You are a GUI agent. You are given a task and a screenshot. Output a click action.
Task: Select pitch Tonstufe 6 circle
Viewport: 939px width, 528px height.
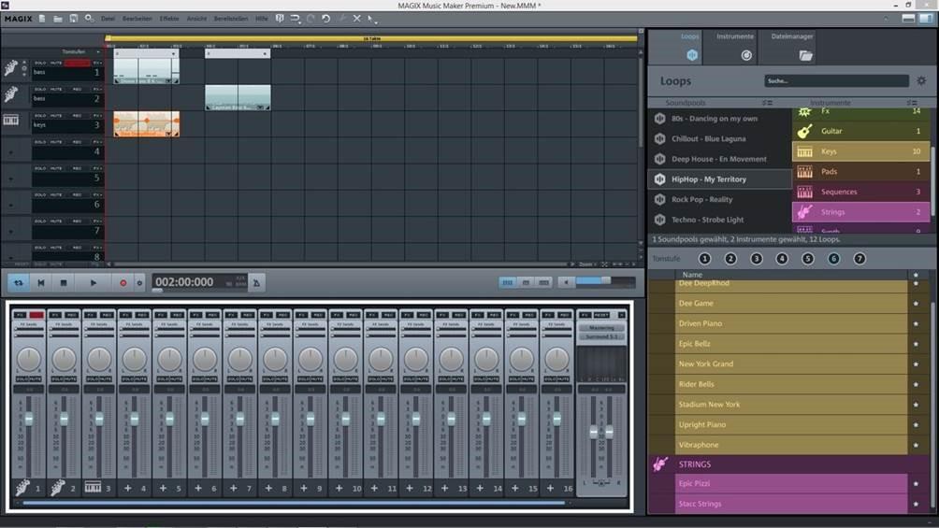(833, 259)
